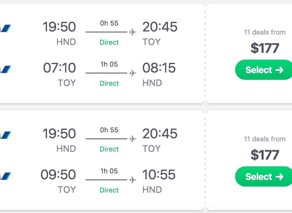
Task: Click the 08:15 arrival time at HND
Action: coord(159,68)
